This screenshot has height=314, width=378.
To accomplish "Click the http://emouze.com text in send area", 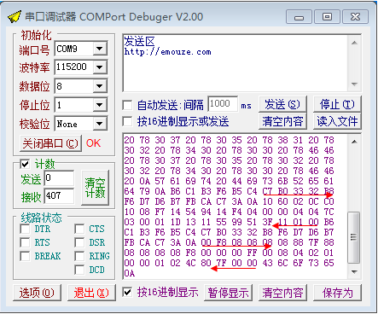I will pyautogui.click(x=167, y=52).
